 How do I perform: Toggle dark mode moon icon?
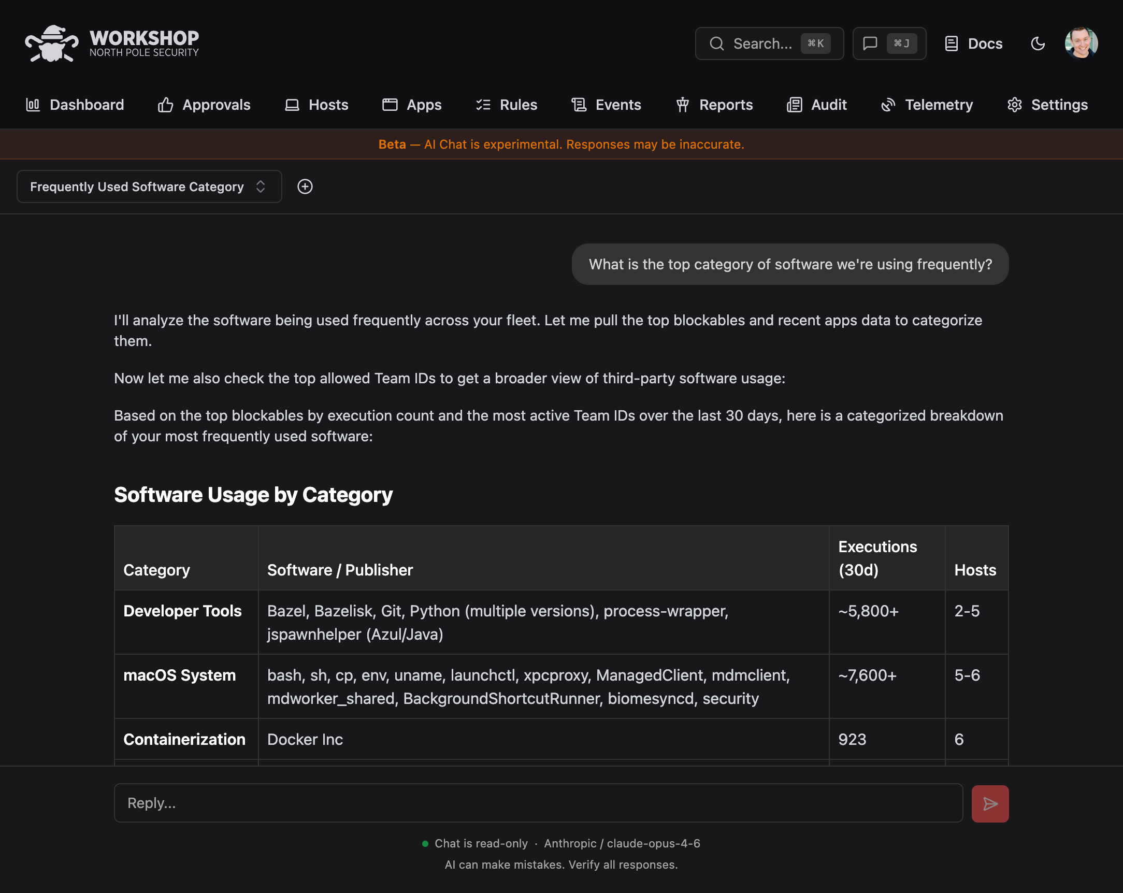point(1038,43)
